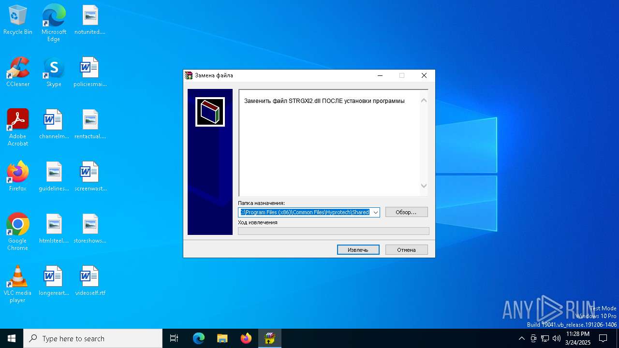Select the htmlsteel image file
This screenshot has height=348, width=619.
(x=54, y=229)
